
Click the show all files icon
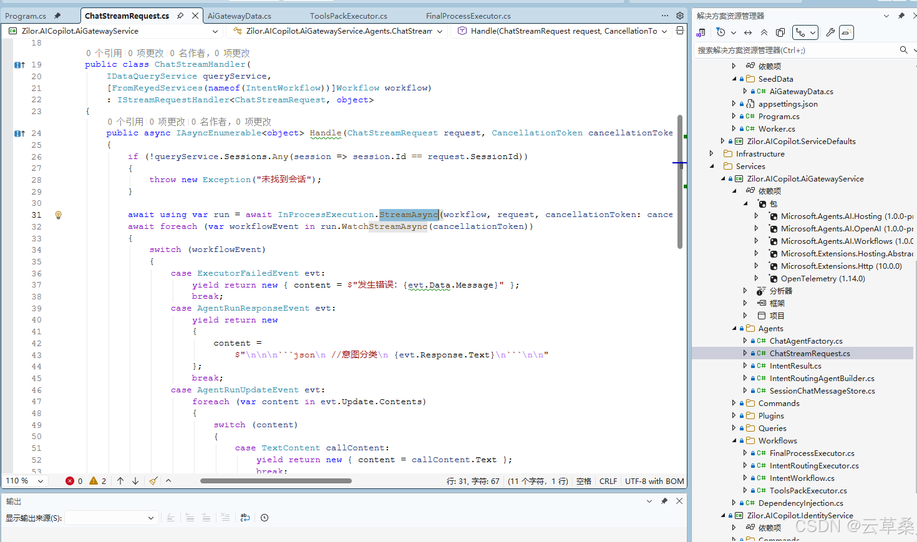tap(780, 32)
